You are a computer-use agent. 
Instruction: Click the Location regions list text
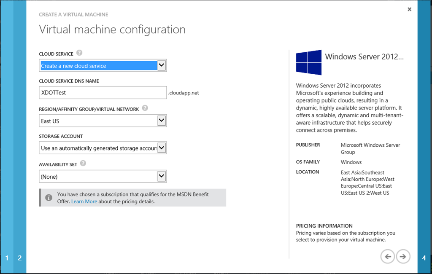coord(367,183)
